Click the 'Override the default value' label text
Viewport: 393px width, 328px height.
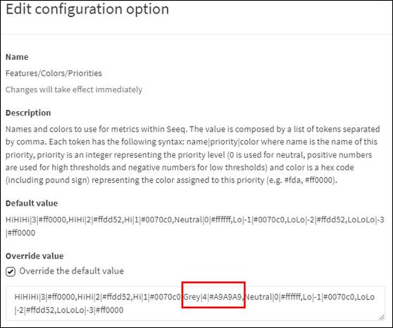(72, 271)
